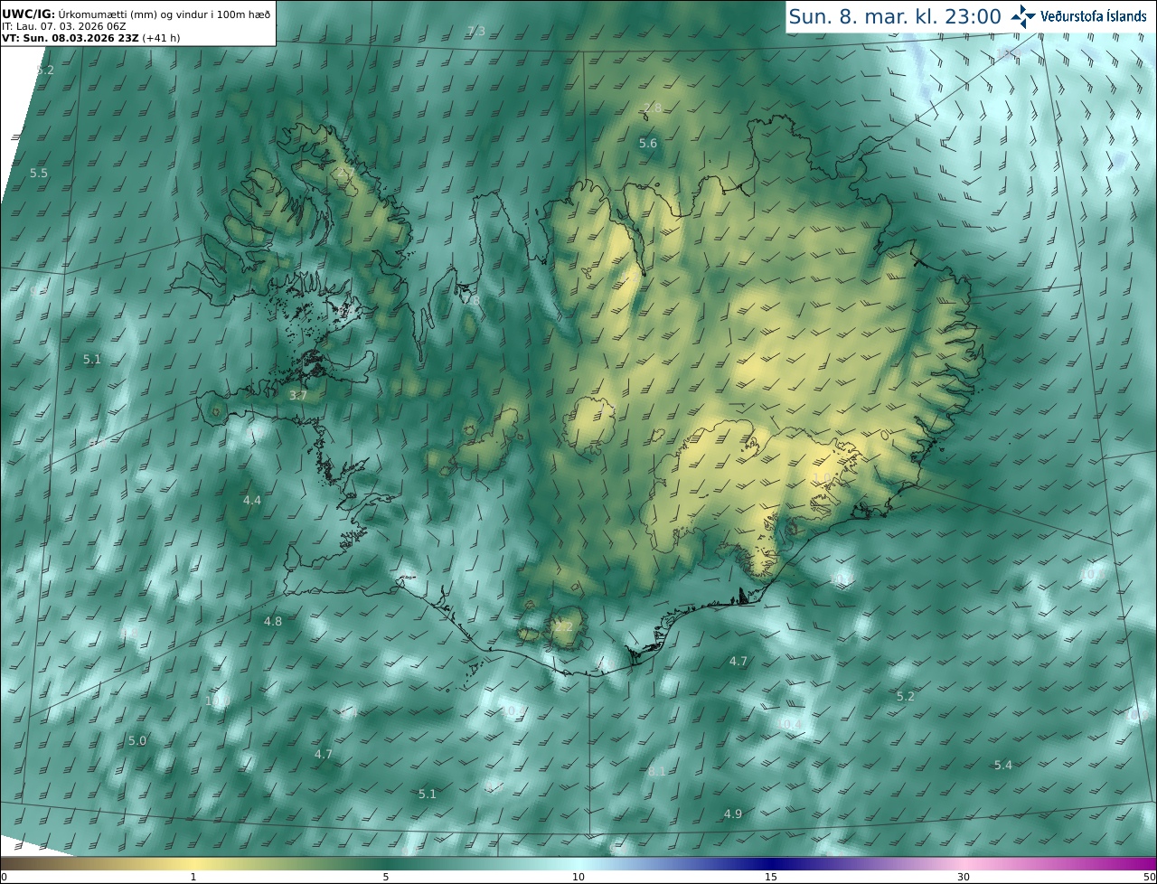The height and width of the screenshot is (884, 1157).
Task: Click the 5.6 value on the map
Action: point(648,144)
